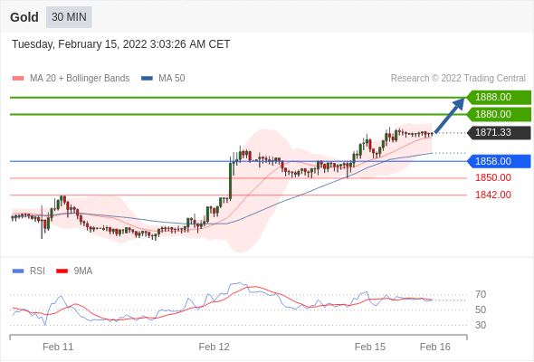
Task: Click the 1888.00 resistance price tag
Action: tap(499, 98)
